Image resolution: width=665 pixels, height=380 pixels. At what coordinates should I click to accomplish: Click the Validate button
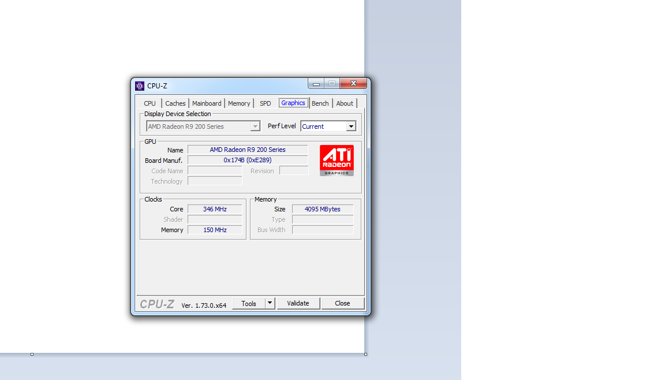coord(298,304)
